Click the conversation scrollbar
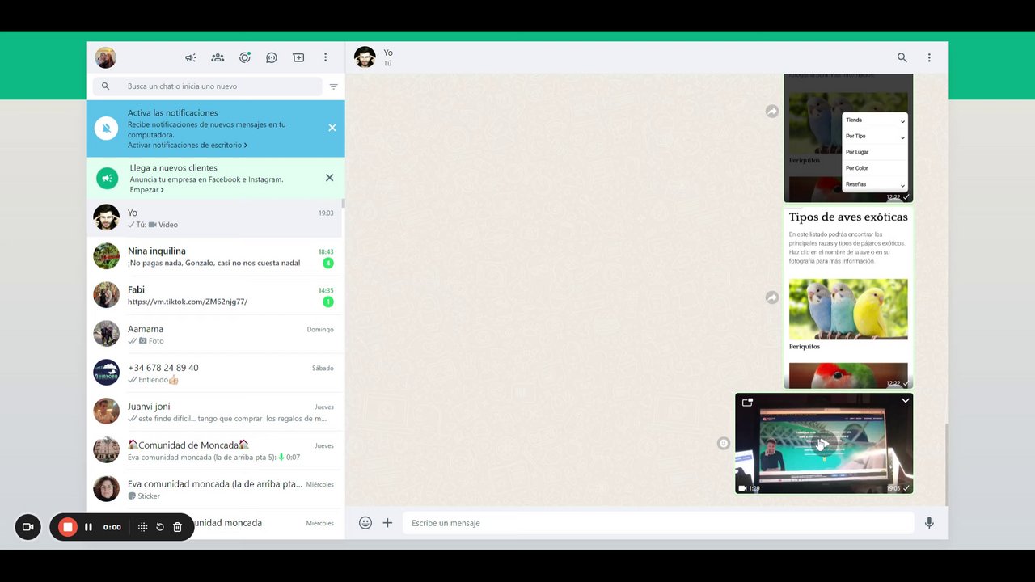Image resolution: width=1035 pixels, height=582 pixels. pyautogui.click(x=946, y=463)
